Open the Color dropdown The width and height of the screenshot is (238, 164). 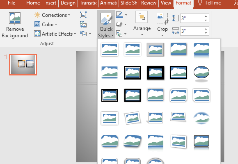[x=46, y=25]
